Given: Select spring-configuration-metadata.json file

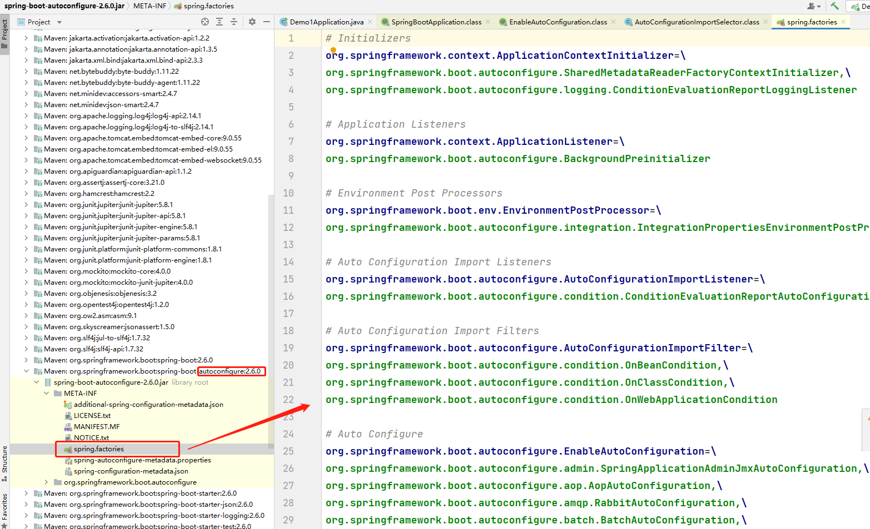Looking at the screenshot, I should [131, 471].
